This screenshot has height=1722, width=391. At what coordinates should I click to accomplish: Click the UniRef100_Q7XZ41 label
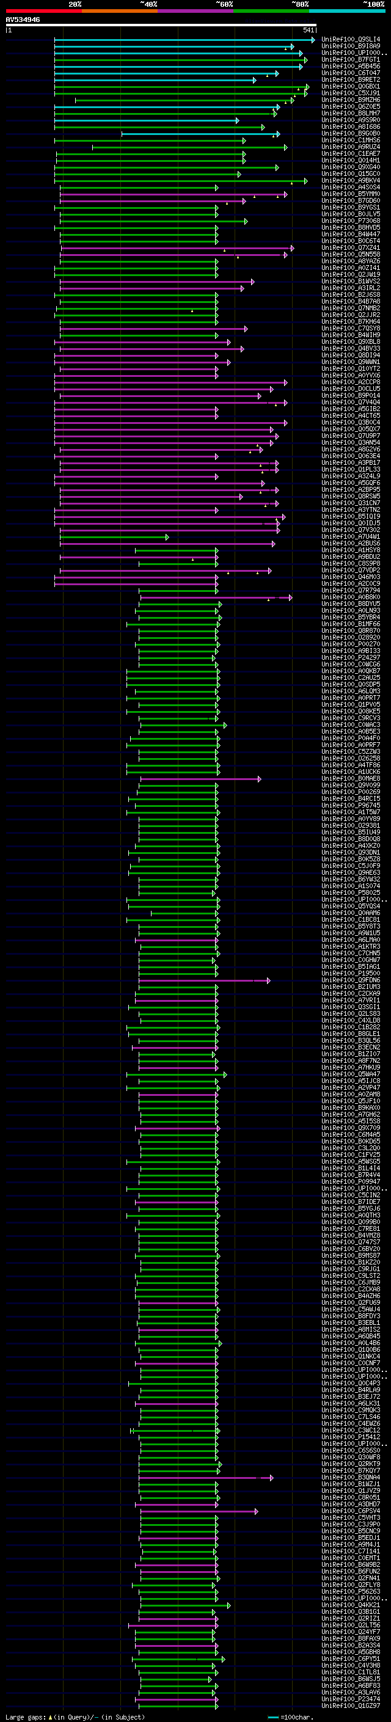coord(351,247)
